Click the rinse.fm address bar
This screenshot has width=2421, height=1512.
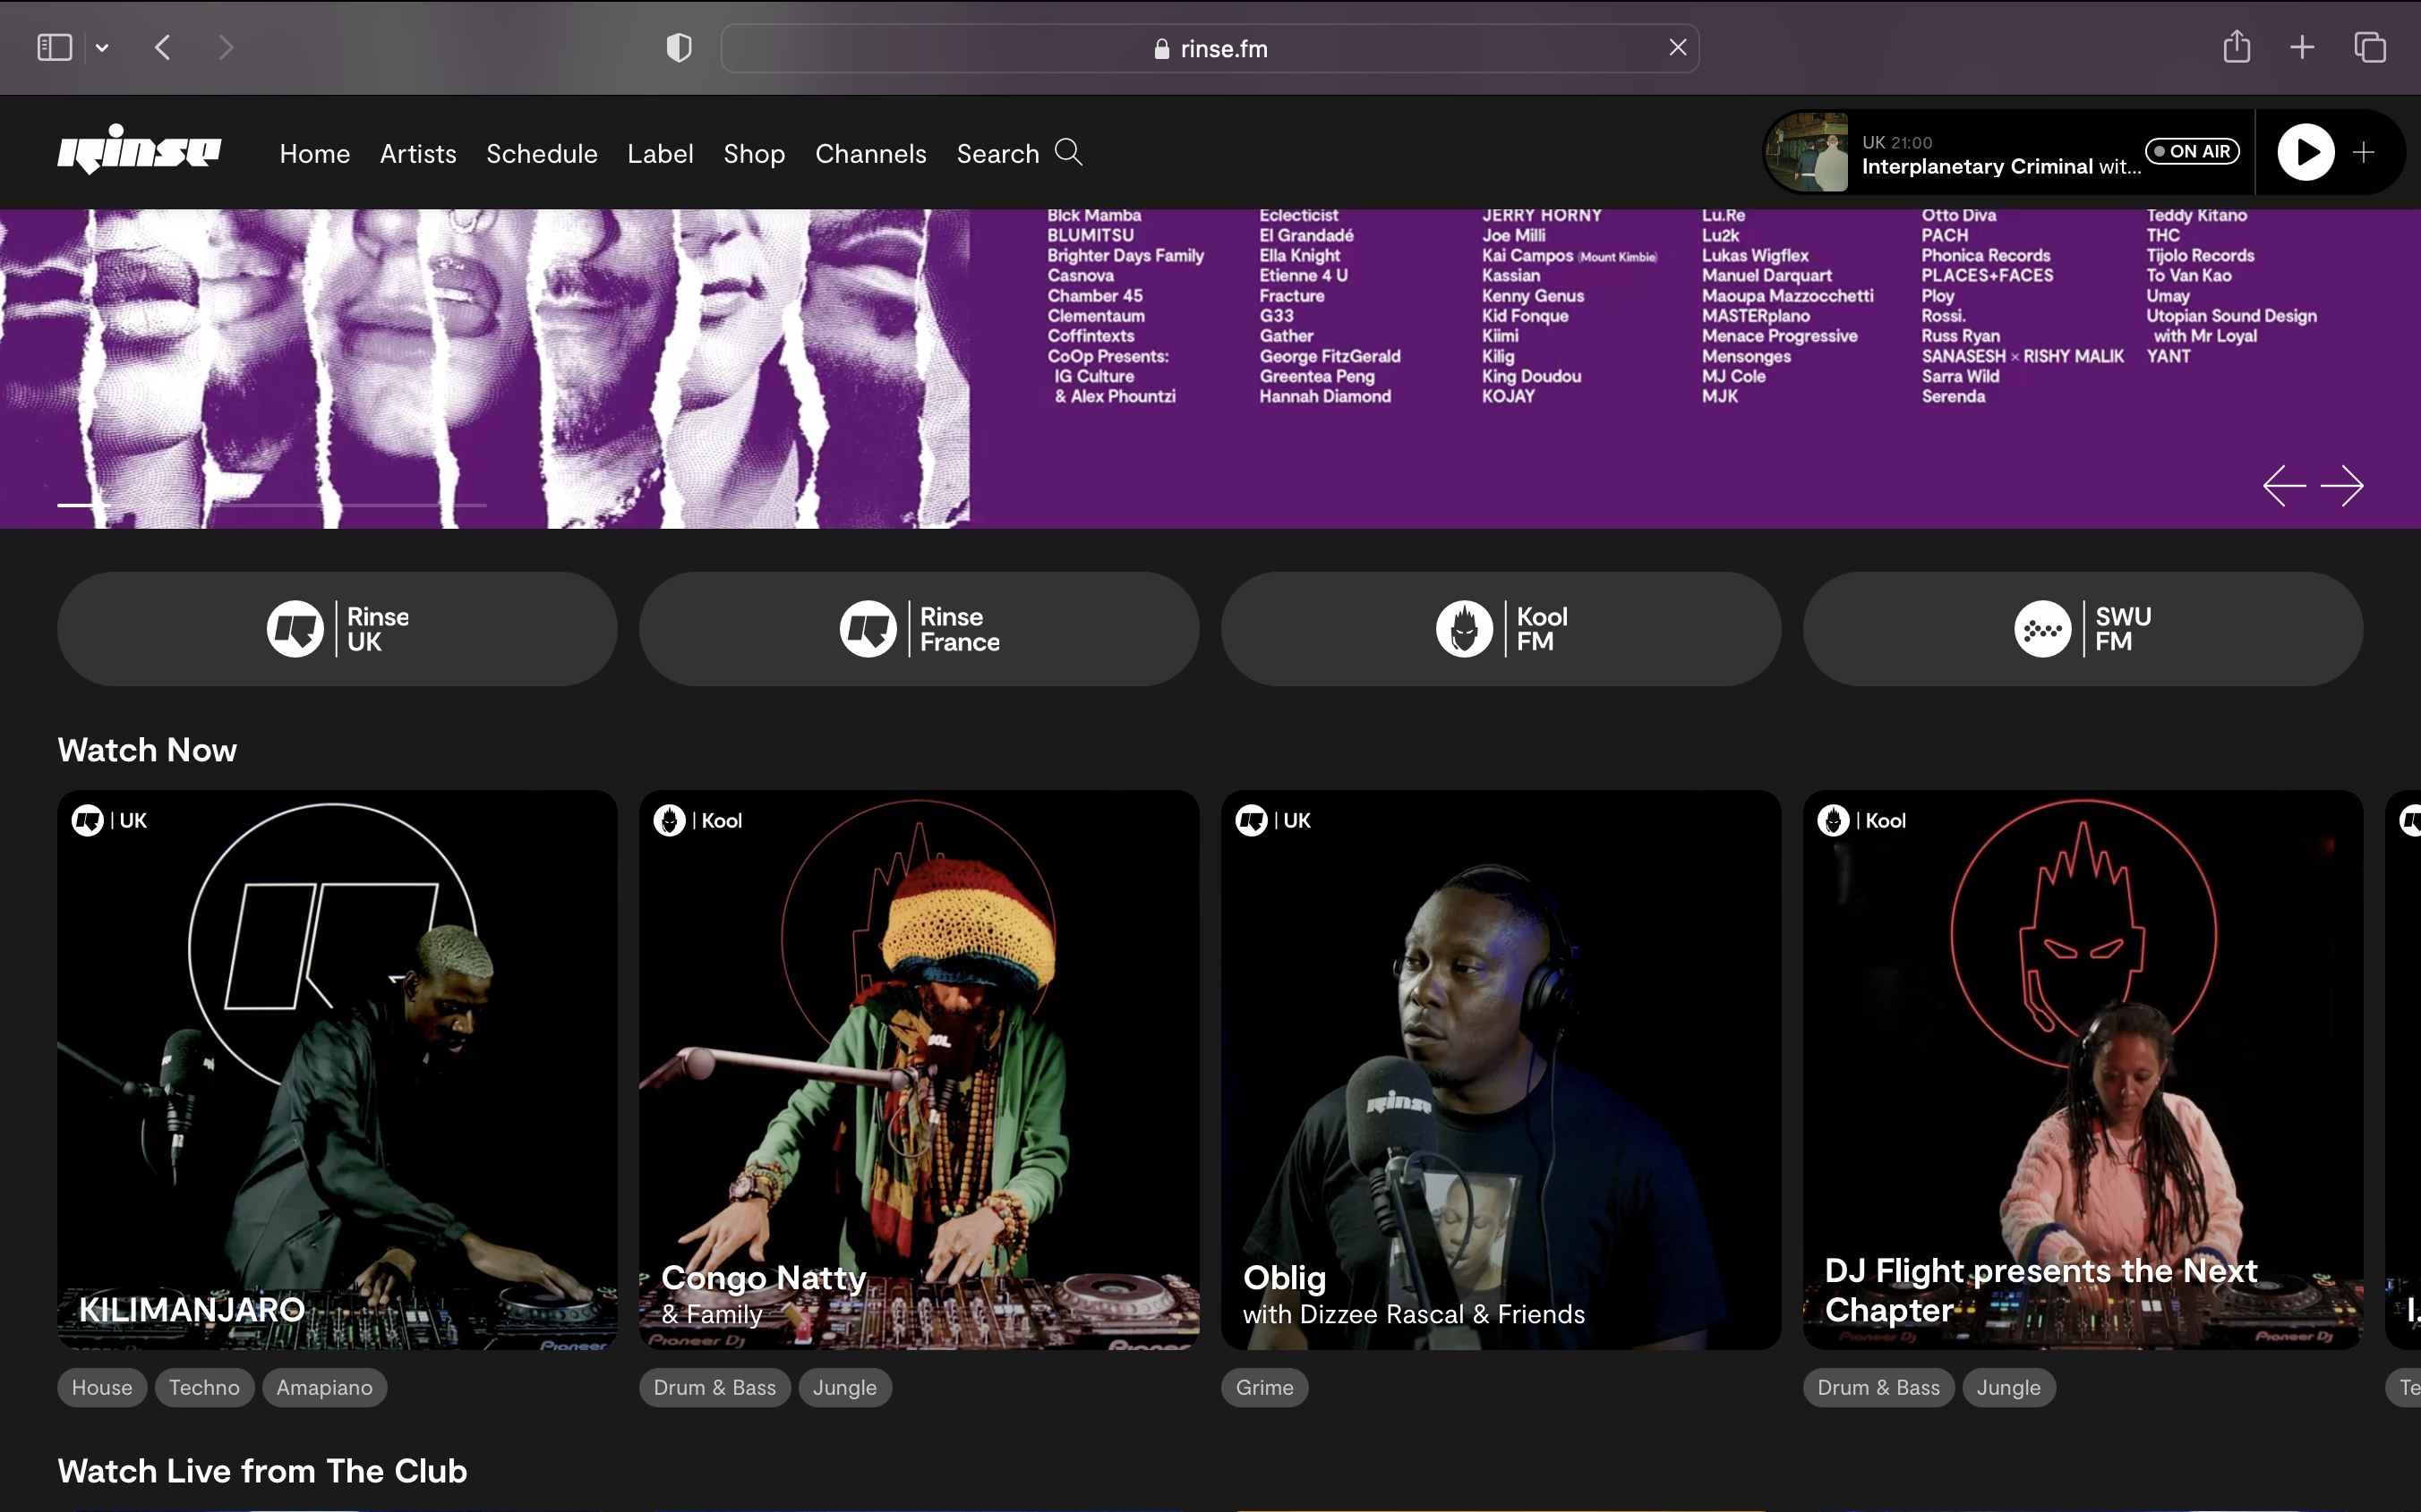click(x=1210, y=48)
